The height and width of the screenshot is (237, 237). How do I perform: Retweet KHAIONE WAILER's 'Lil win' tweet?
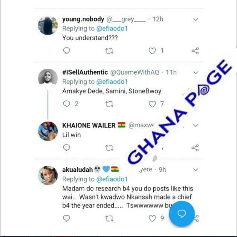coord(109,148)
